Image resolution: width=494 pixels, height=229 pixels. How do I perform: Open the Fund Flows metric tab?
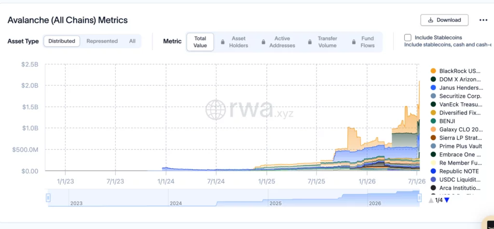pyautogui.click(x=364, y=42)
